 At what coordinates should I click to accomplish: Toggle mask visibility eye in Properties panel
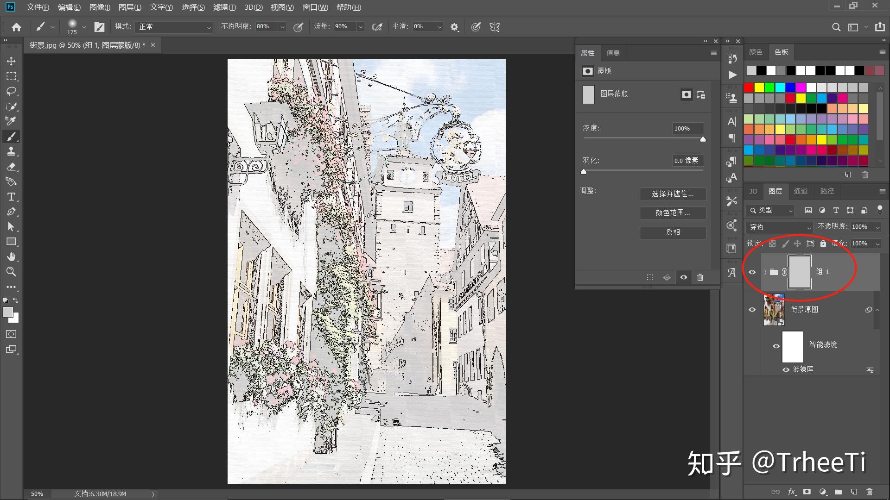(684, 277)
